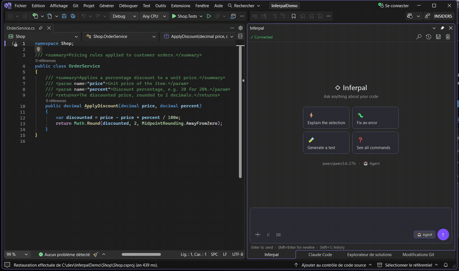Close the OrderService.cs tab
The height and width of the screenshot is (271, 459).
tap(49, 28)
